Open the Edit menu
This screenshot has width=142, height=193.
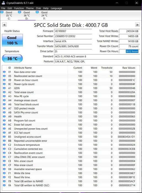10,8
